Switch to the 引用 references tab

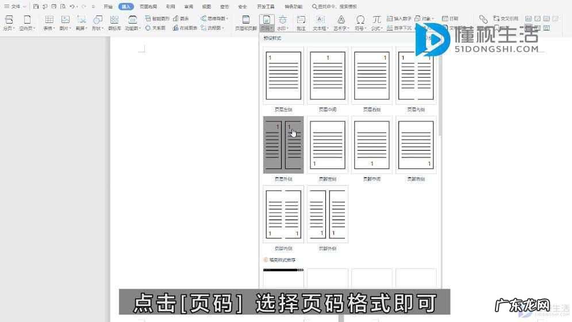(x=170, y=6)
